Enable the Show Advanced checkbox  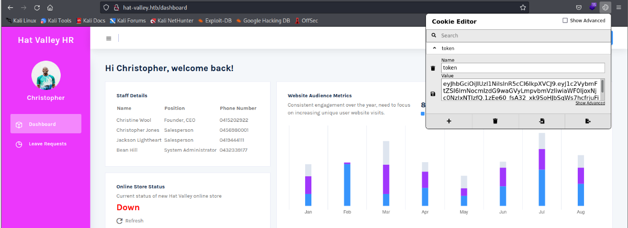[565, 21]
